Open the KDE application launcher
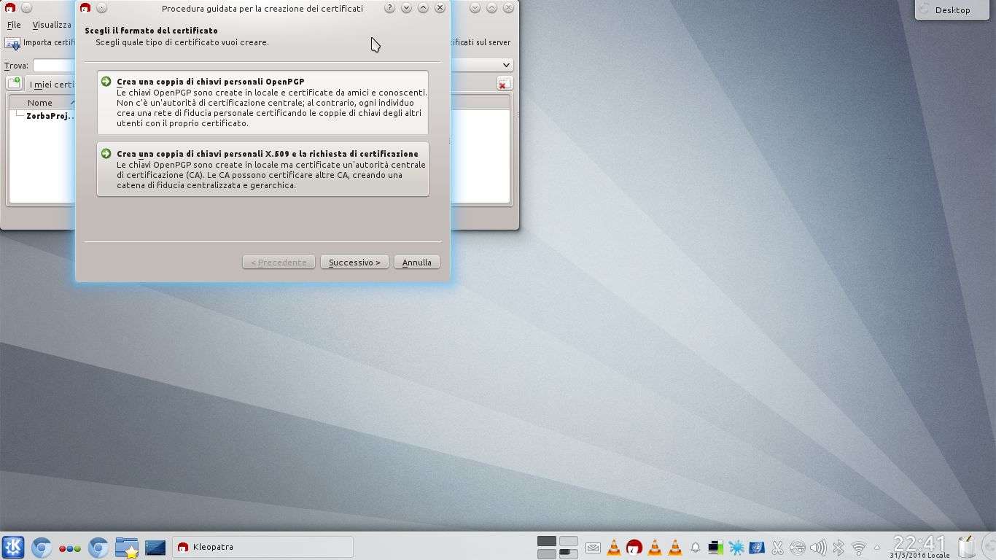 [13, 547]
